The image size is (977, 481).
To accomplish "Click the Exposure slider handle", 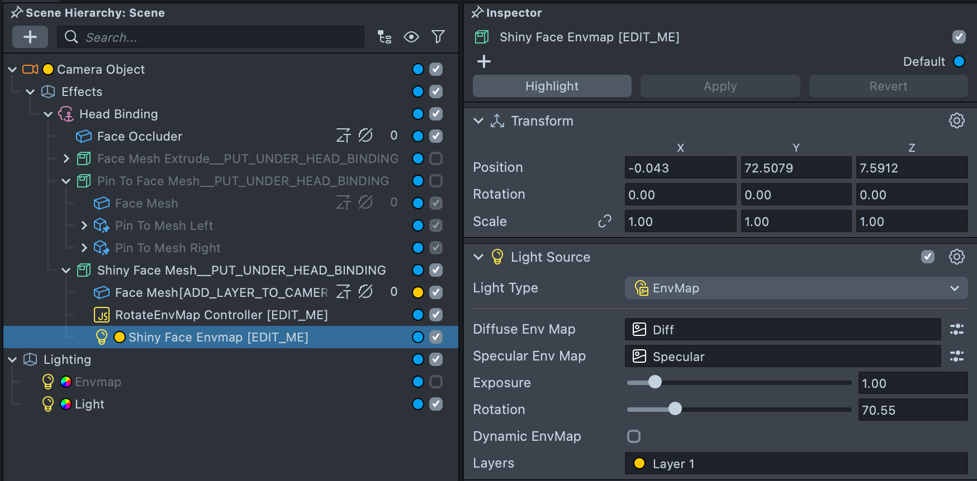I will pyautogui.click(x=655, y=383).
